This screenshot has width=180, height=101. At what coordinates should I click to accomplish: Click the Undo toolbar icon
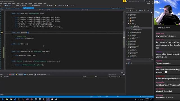[x=10, y=6]
